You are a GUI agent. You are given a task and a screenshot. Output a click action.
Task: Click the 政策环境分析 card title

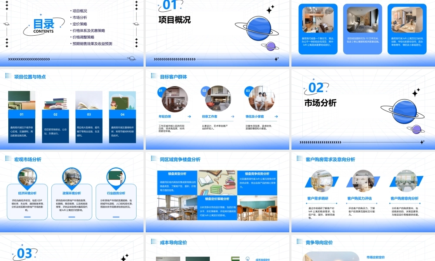tap(72, 193)
